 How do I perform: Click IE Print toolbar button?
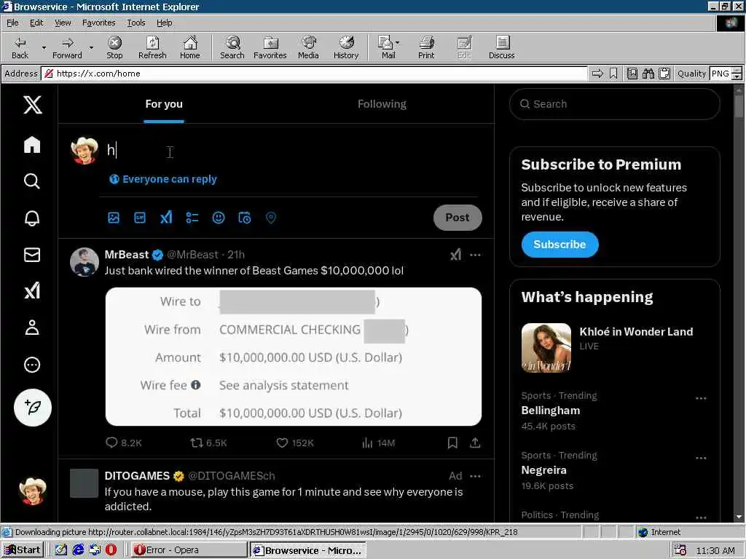point(426,48)
